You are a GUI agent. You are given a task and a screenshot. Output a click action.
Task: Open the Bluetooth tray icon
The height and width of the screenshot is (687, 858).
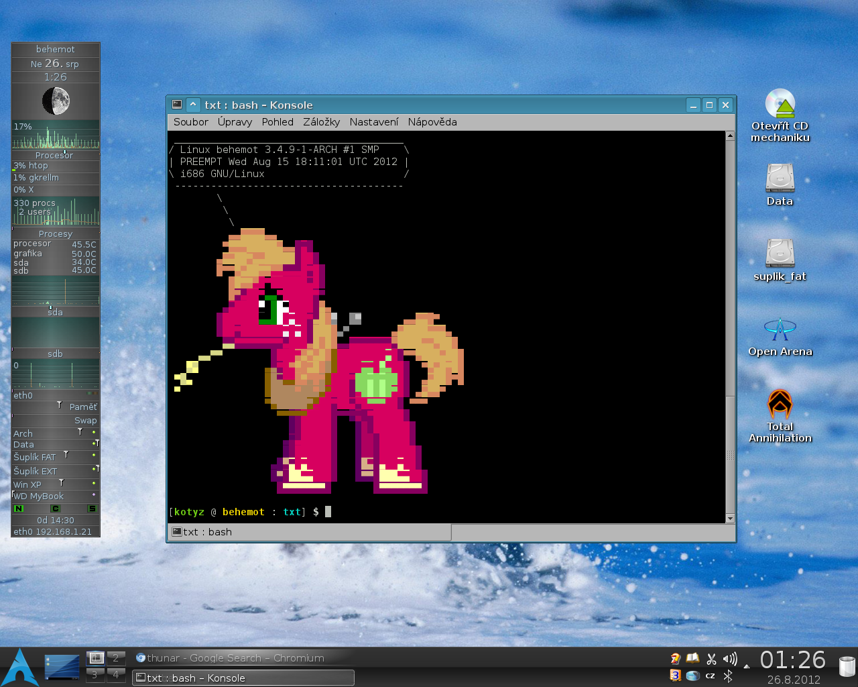coord(728,676)
